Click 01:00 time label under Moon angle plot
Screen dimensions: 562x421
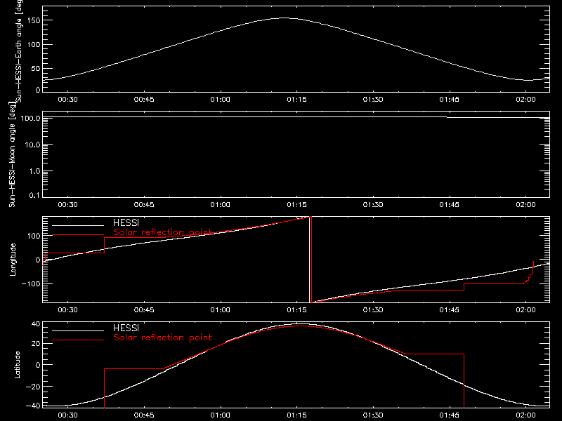pos(221,205)
